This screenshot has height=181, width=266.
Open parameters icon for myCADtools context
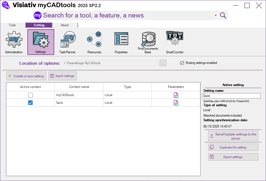pyautogui.click(x=176, y=95)
